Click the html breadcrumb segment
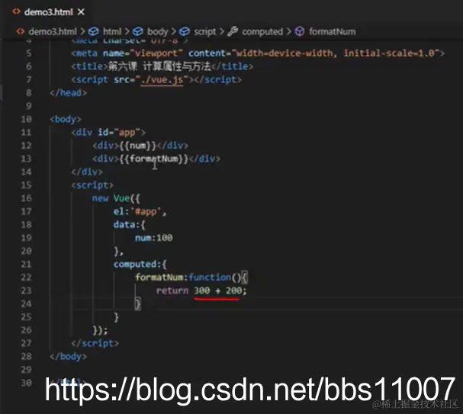Screen dimensions: 463x414 point(112,31)
